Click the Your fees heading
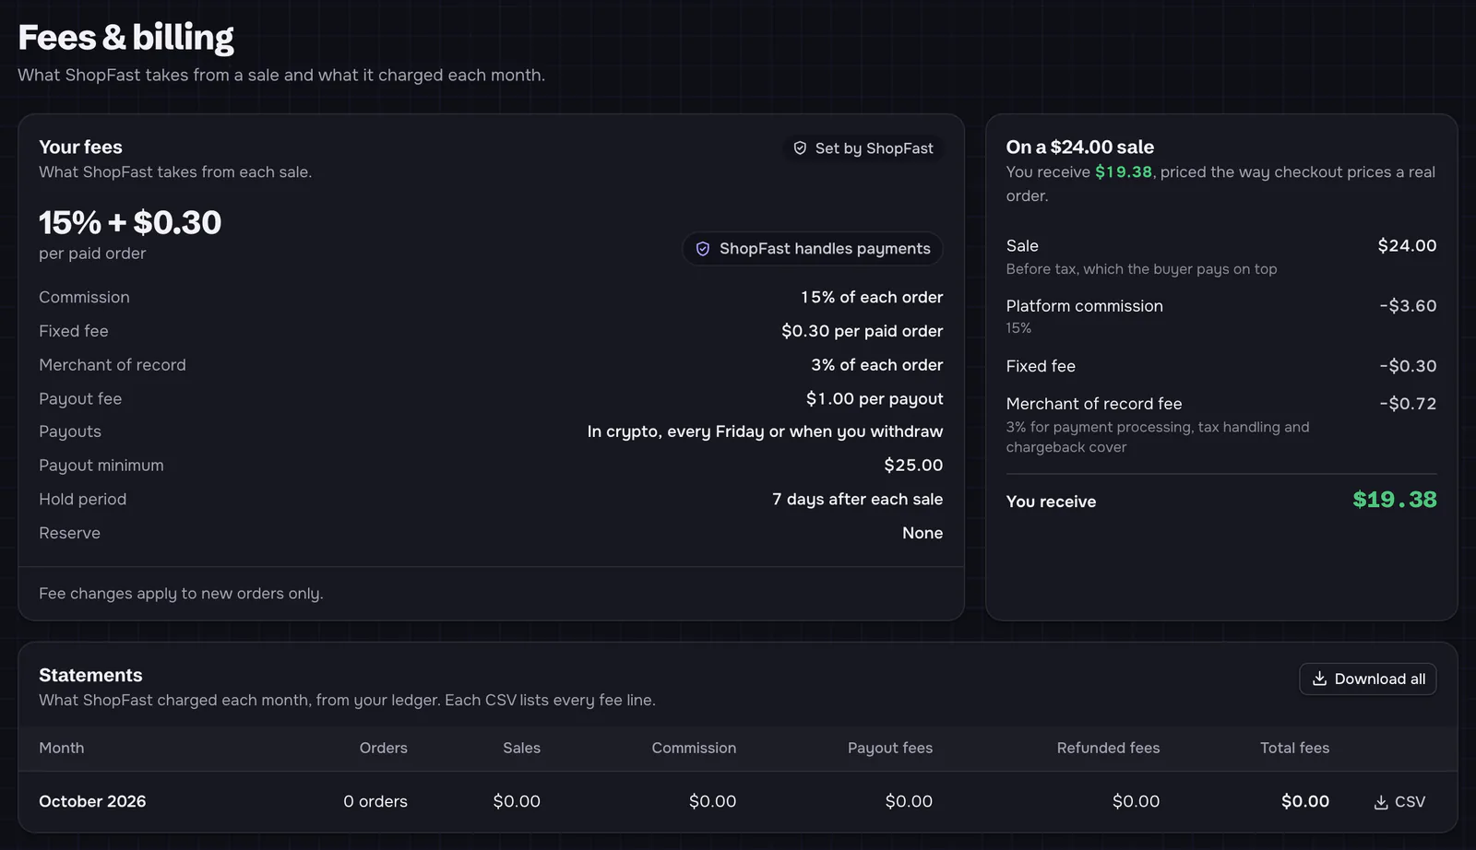The image size is (1476, 850). pyautogui.click(x=80, y=147)
